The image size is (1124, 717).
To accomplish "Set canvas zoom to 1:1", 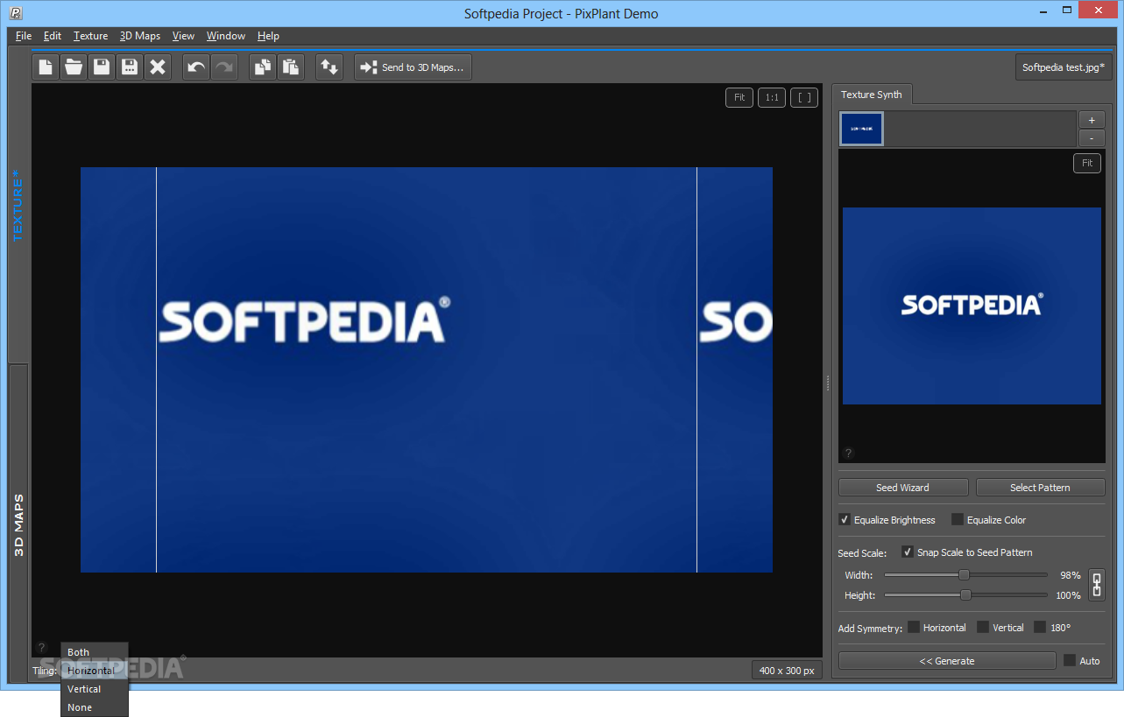I will pos(772,97).
